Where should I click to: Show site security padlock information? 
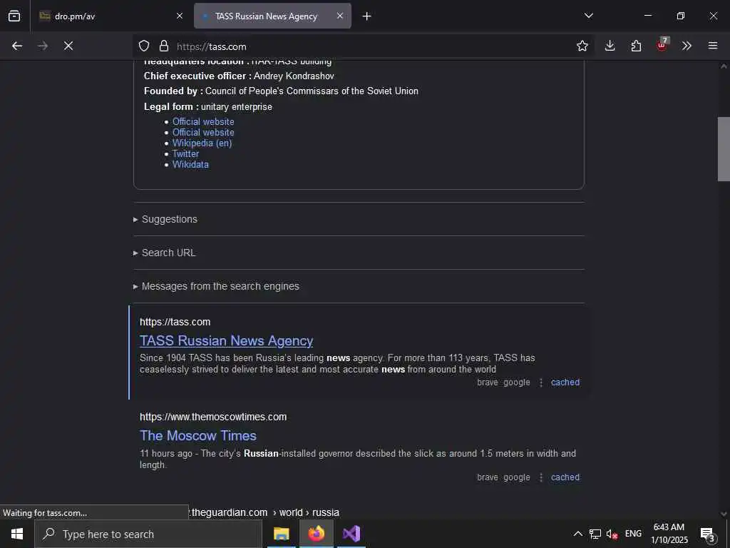[x=164, y=46]
